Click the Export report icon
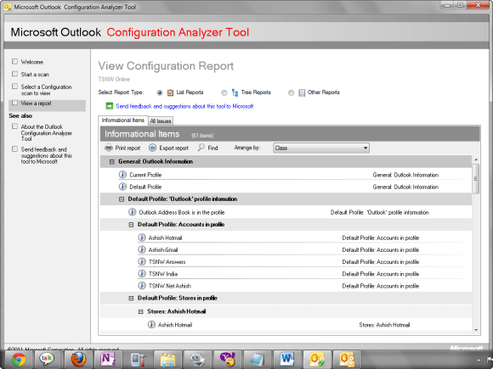 (152, 148)
